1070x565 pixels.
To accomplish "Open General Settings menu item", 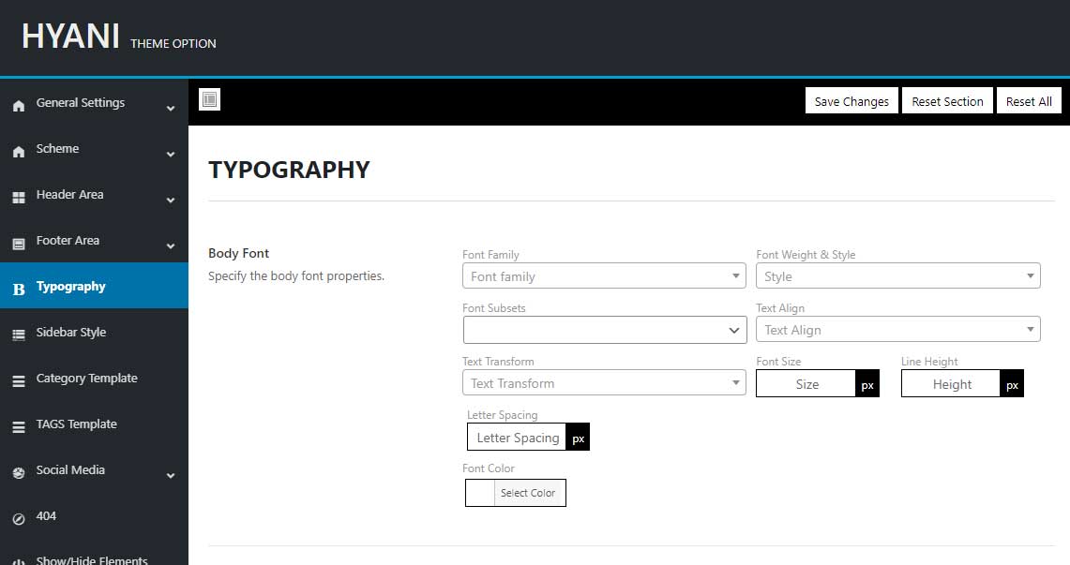I will coord(94,103).
